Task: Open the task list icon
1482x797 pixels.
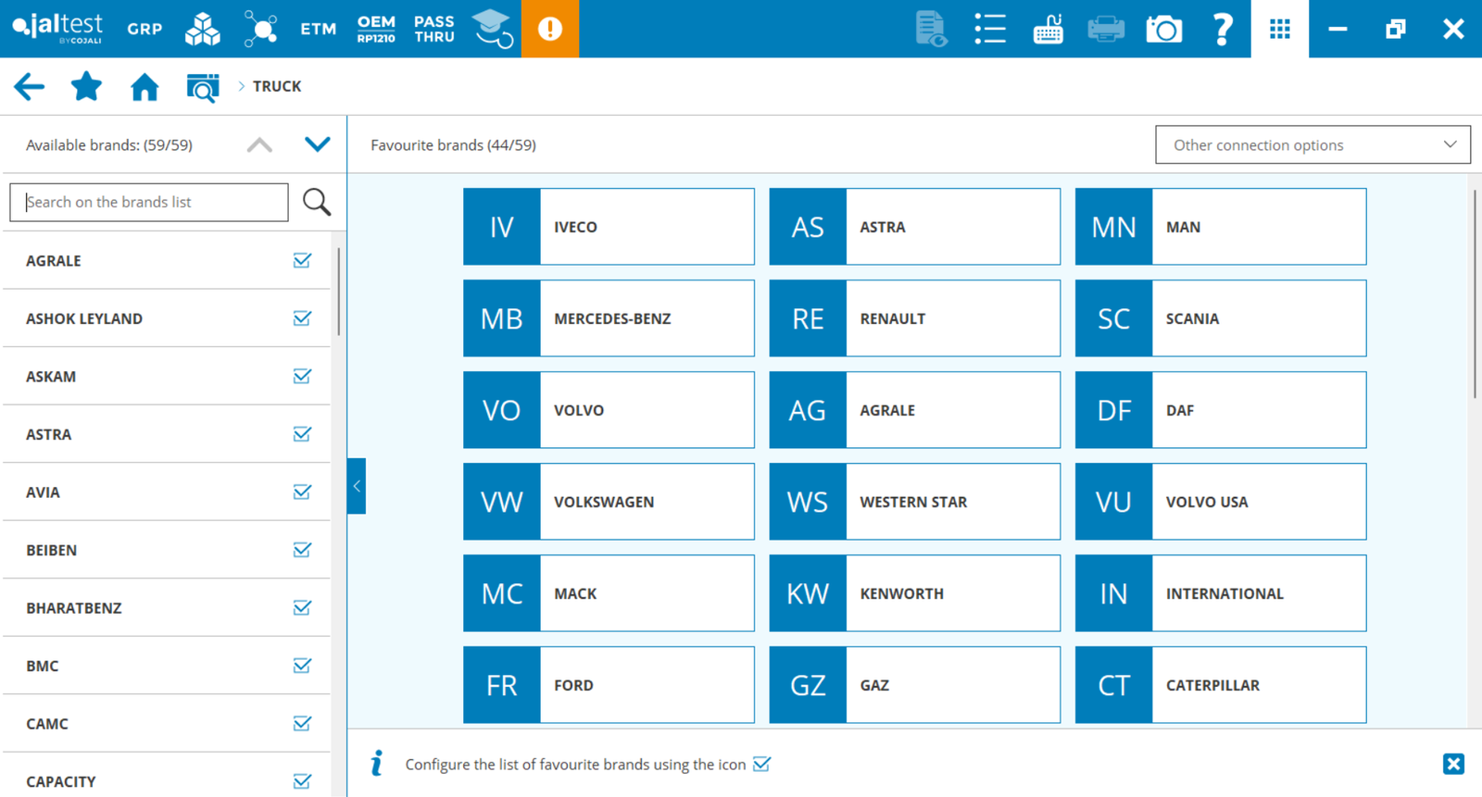Action: (x=989, y=29)
